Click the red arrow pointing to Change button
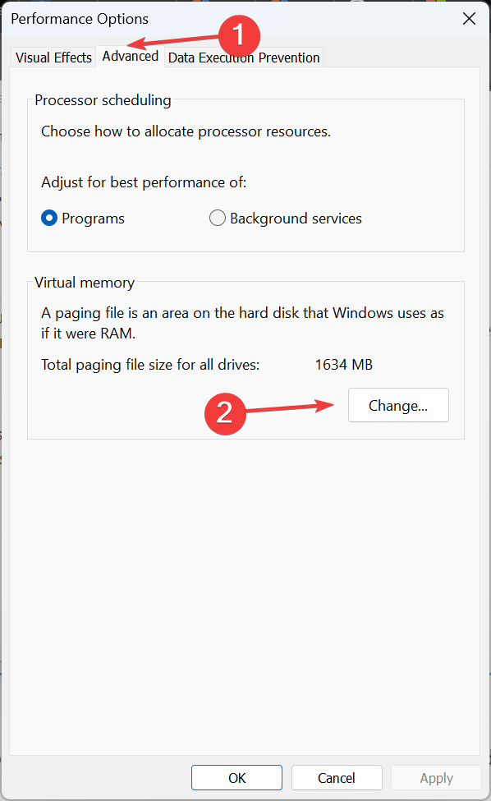 coord(290,407)
